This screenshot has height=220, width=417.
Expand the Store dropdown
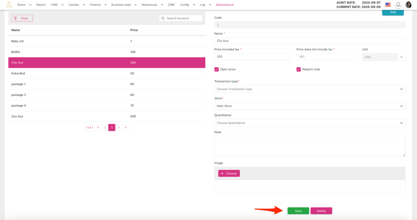click(x=309, y=106)
